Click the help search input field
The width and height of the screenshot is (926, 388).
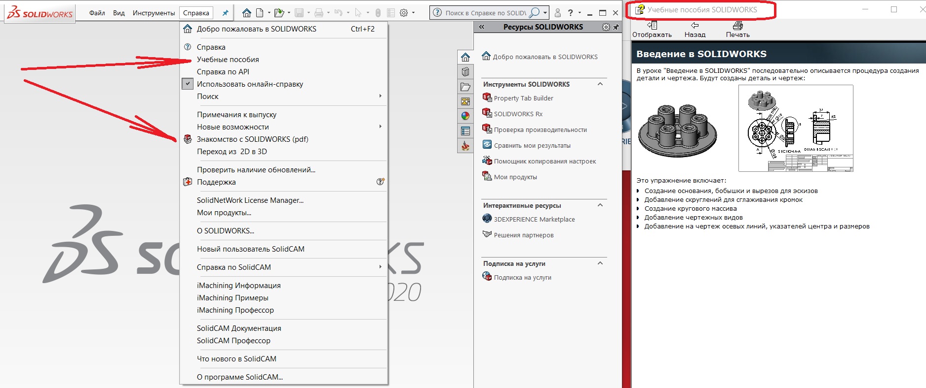tap(486, 13)
